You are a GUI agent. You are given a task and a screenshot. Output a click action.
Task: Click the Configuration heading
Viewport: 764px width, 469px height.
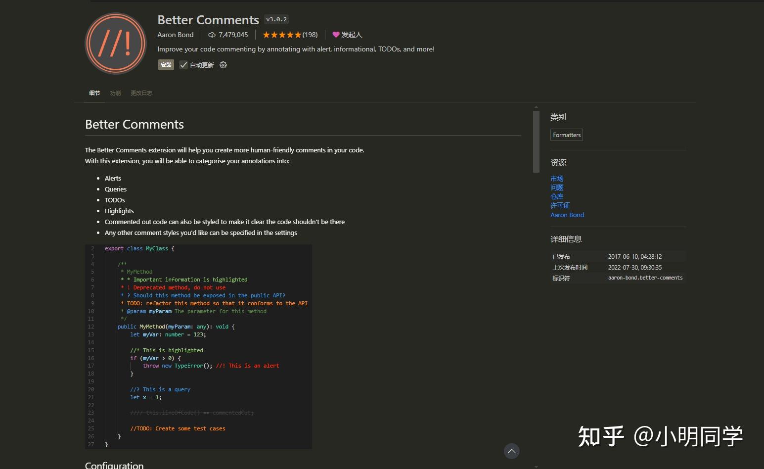tap(114, 465)
